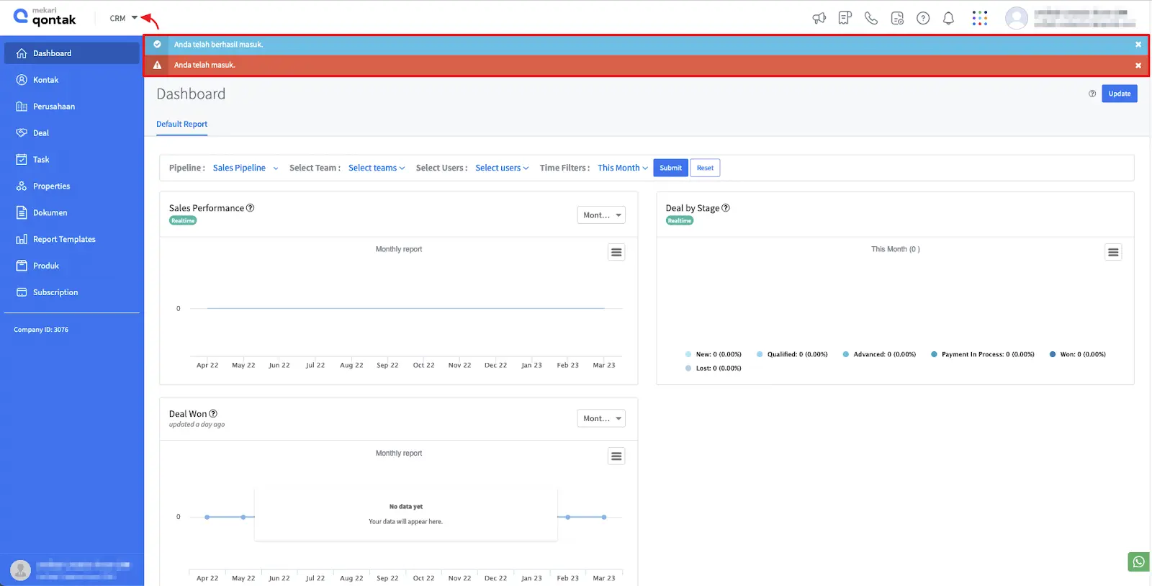Expand the This Month time filter
This screenshot has height=586, width=1152.
[622, 168]
